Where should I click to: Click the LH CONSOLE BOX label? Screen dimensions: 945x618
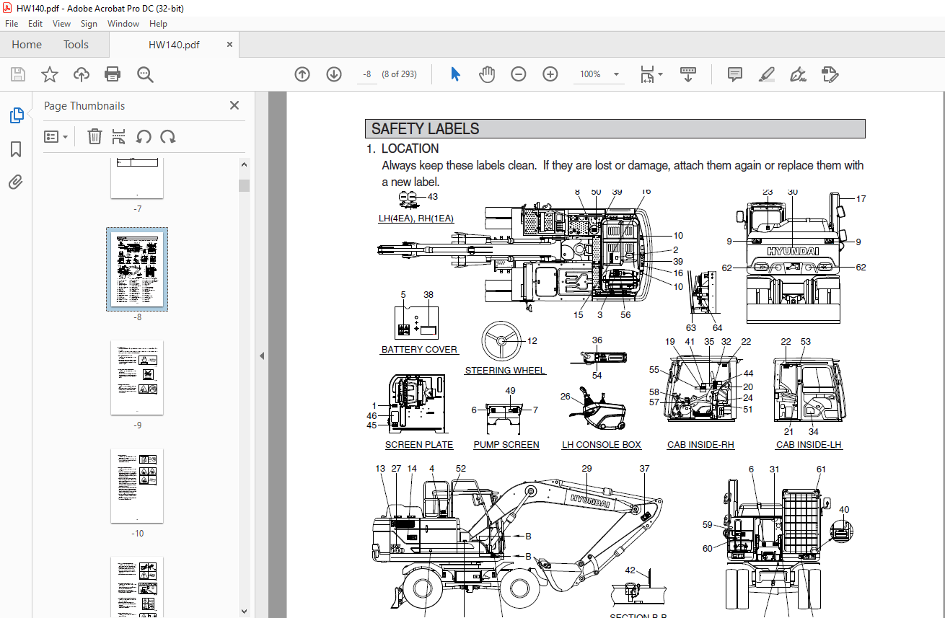(602, 445)
